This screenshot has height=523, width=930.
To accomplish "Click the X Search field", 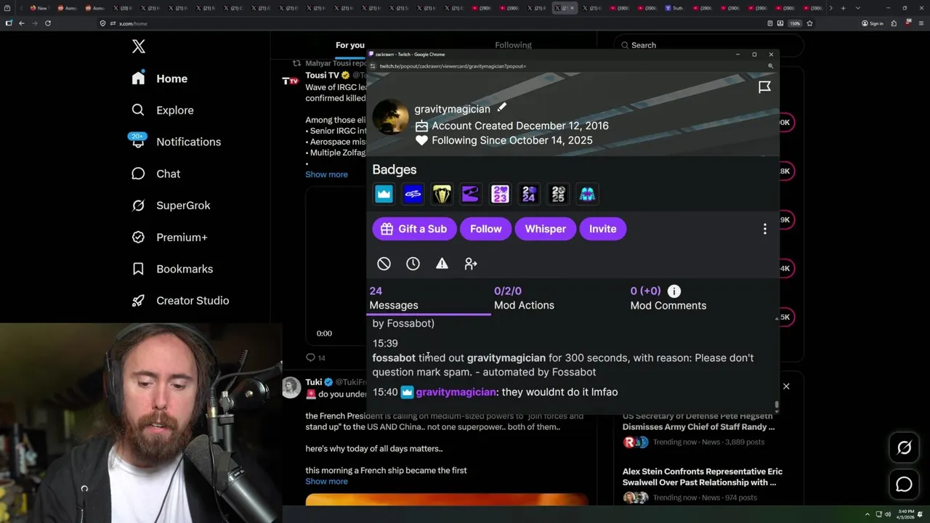I will pyautogui.click(x=708, y=45).
